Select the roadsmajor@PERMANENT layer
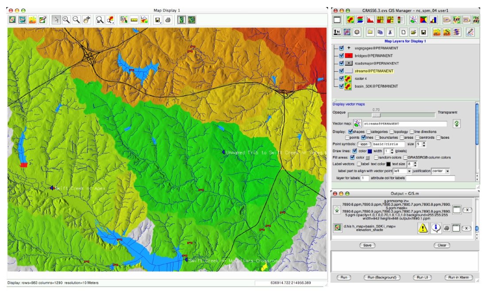 (373, 63)
